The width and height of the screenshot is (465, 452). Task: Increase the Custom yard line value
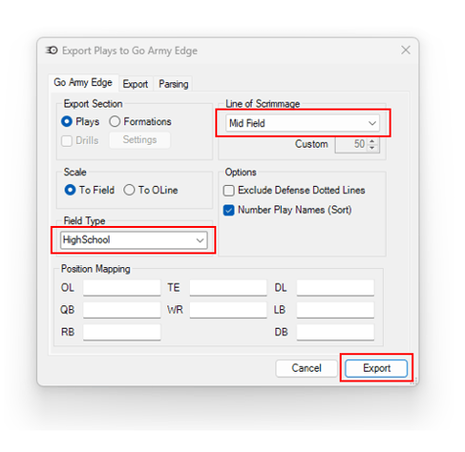tap(372, 141)
